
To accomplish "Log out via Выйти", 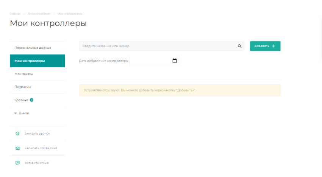I will [x=38, y=113].
